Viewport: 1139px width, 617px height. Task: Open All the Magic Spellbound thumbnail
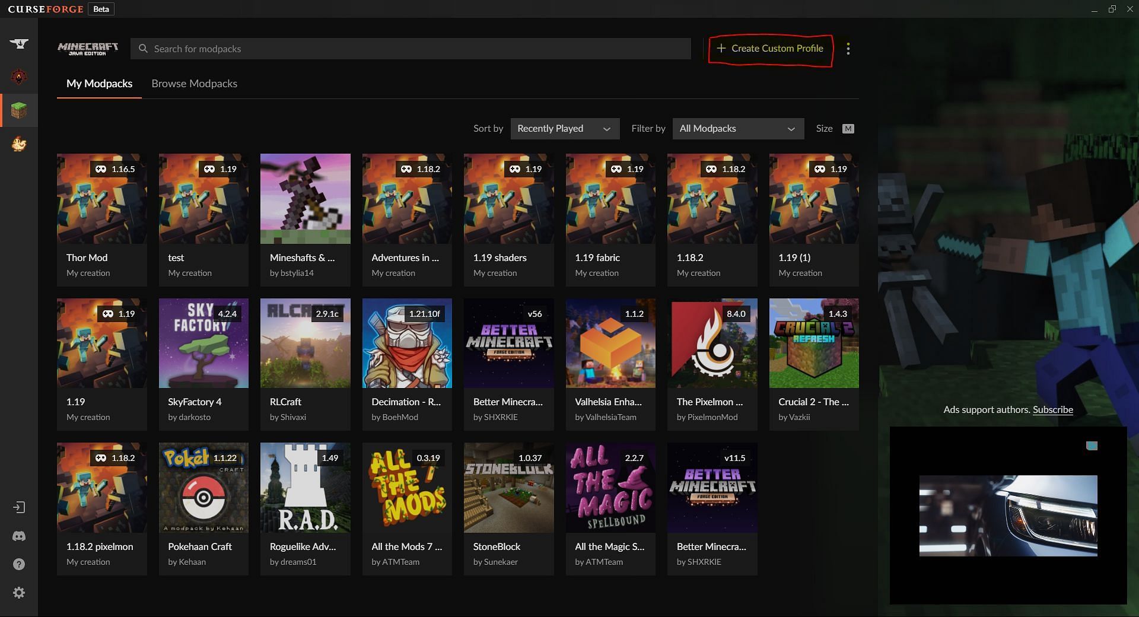(x=610, y=488)
